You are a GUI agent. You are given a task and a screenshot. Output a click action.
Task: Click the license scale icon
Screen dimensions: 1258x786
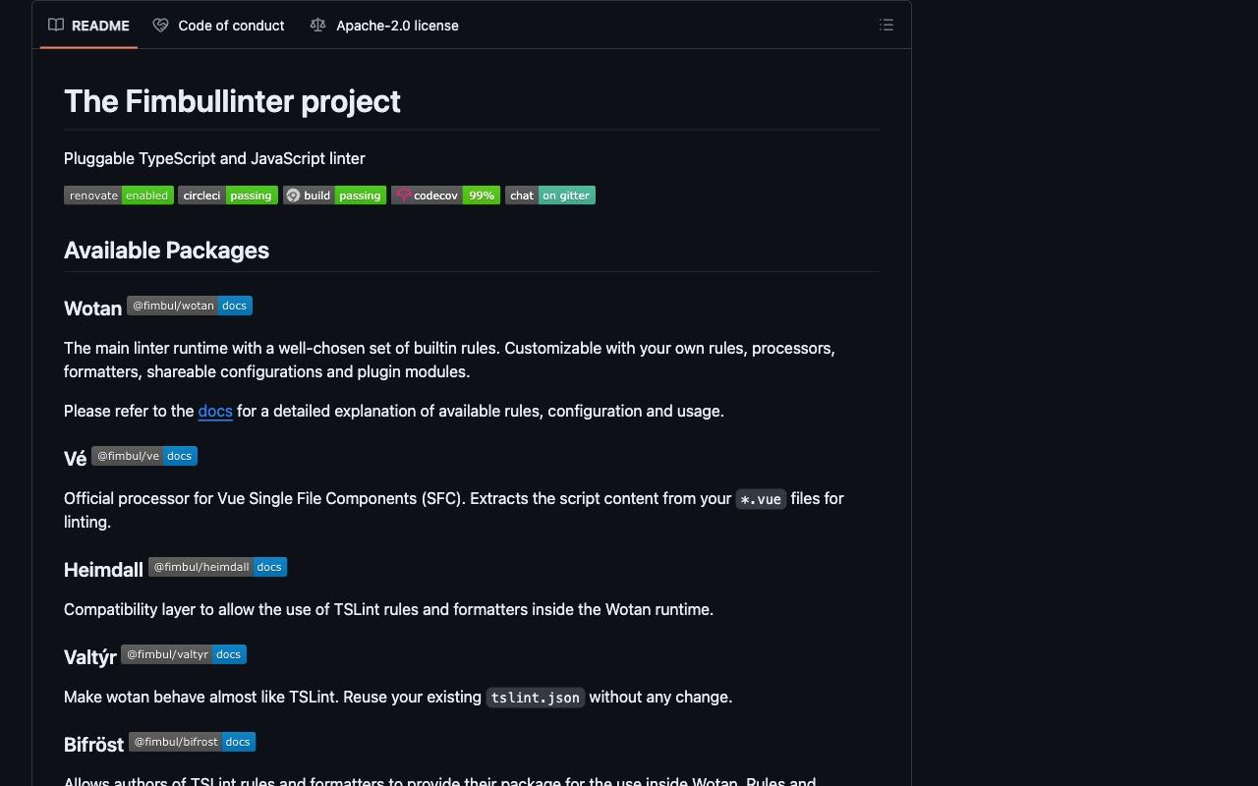tap(317, 26)
